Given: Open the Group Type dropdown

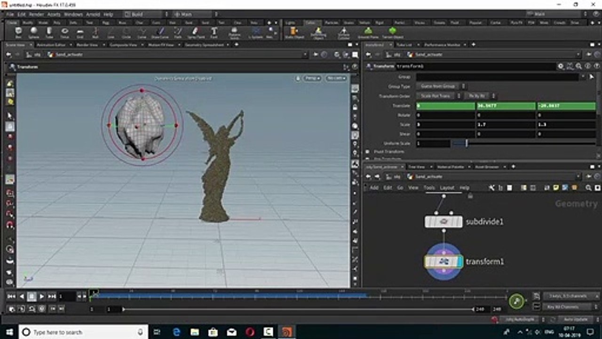Looking at the screenshot, I should click(441, 86).
